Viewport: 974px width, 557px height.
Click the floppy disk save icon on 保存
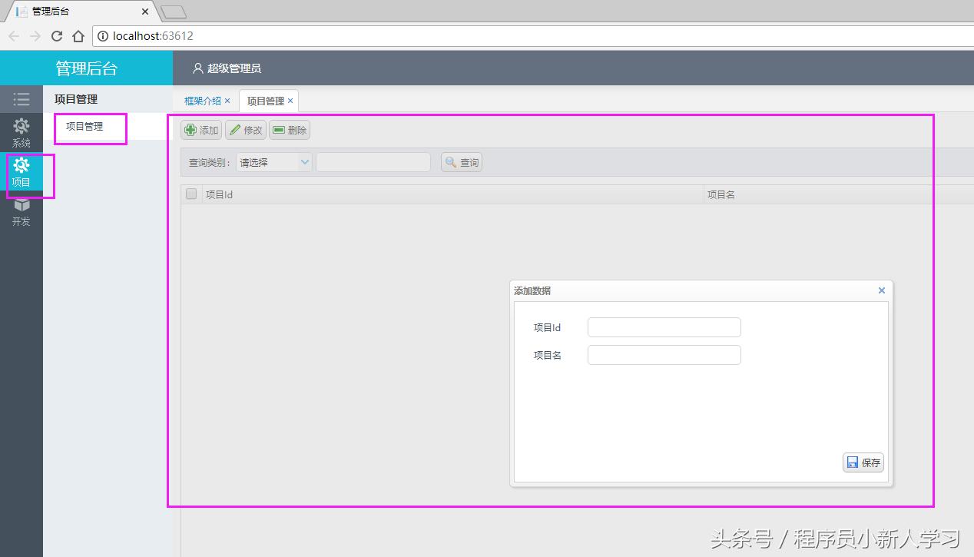pyautogui.click(x=854, y=462)
